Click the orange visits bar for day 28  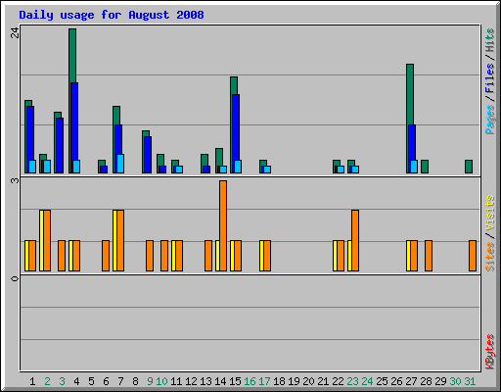coord(429,256)
